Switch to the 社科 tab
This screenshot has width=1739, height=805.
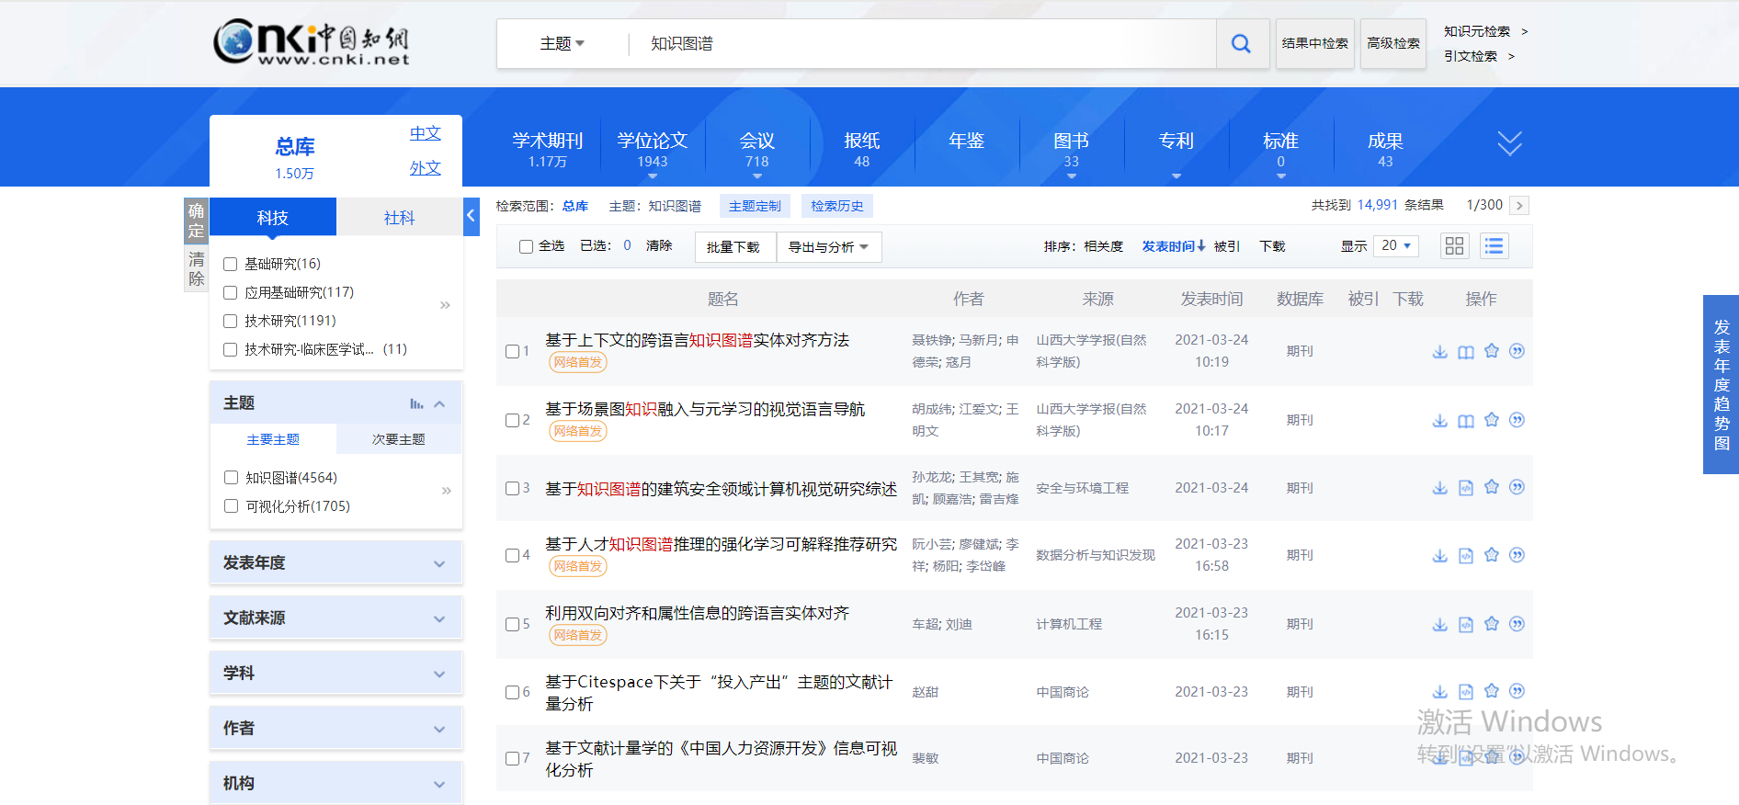[399, 218]
